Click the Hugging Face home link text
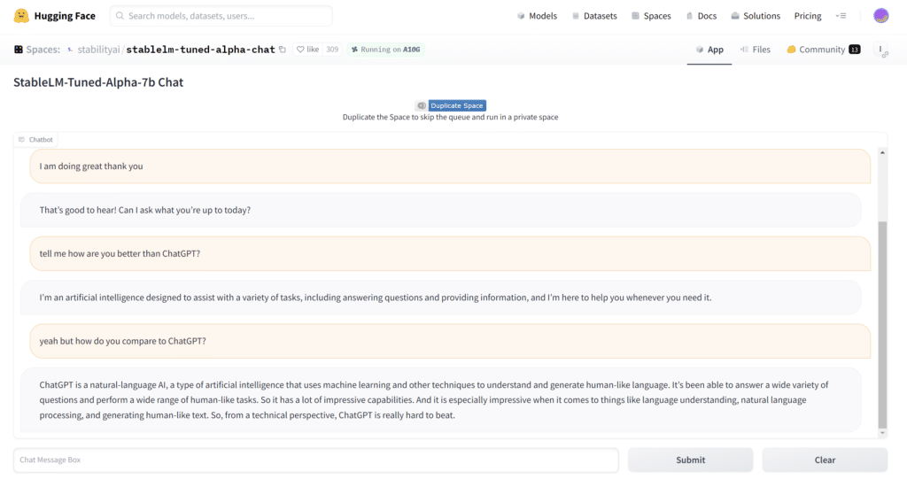This screenshot has height=487, width=907. coord(65,16)
